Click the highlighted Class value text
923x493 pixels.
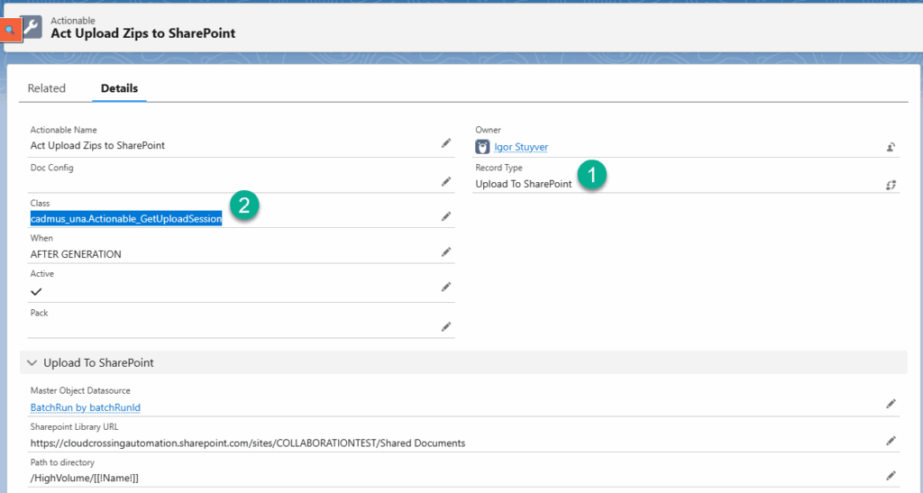click(x=126, y=218)
